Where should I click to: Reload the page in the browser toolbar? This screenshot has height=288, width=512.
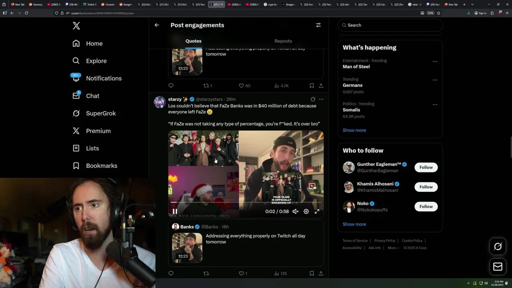(x=26, y=13)
